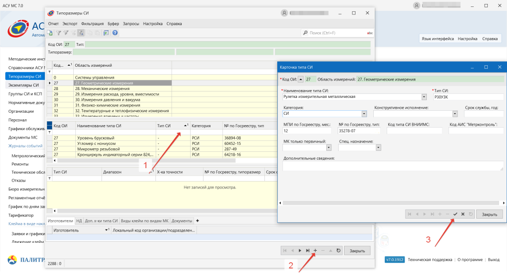Click Выход link in main window
The width and height of the screenshot is (507, 275).
point(494,260)
